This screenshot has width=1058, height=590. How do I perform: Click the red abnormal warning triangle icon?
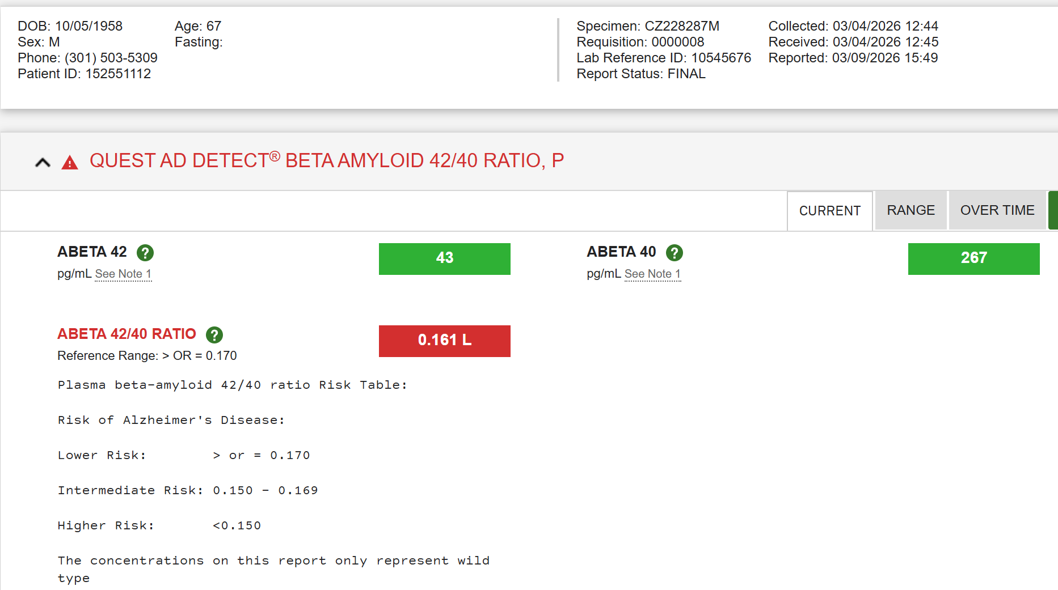[70, 163]
